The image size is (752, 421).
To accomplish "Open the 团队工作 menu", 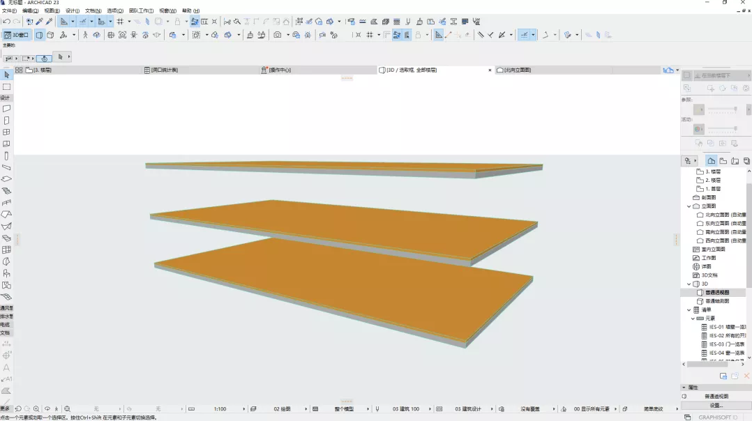I will [x=141, y=11].
